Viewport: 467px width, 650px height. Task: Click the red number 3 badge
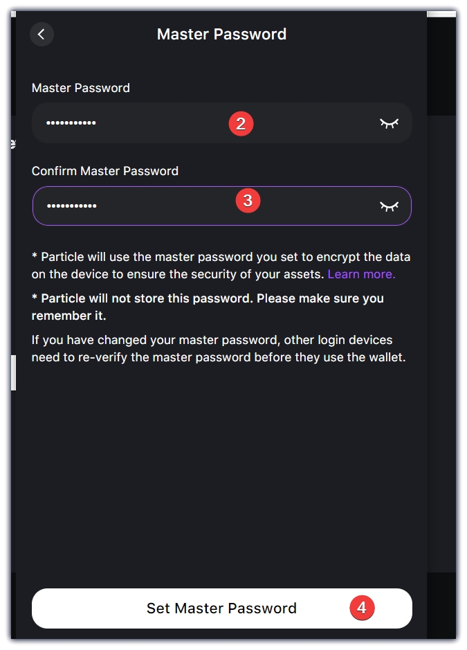point(248,201)
